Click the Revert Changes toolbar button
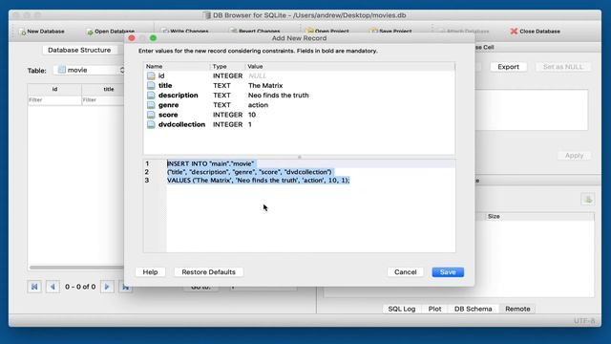 coord(255,32)
